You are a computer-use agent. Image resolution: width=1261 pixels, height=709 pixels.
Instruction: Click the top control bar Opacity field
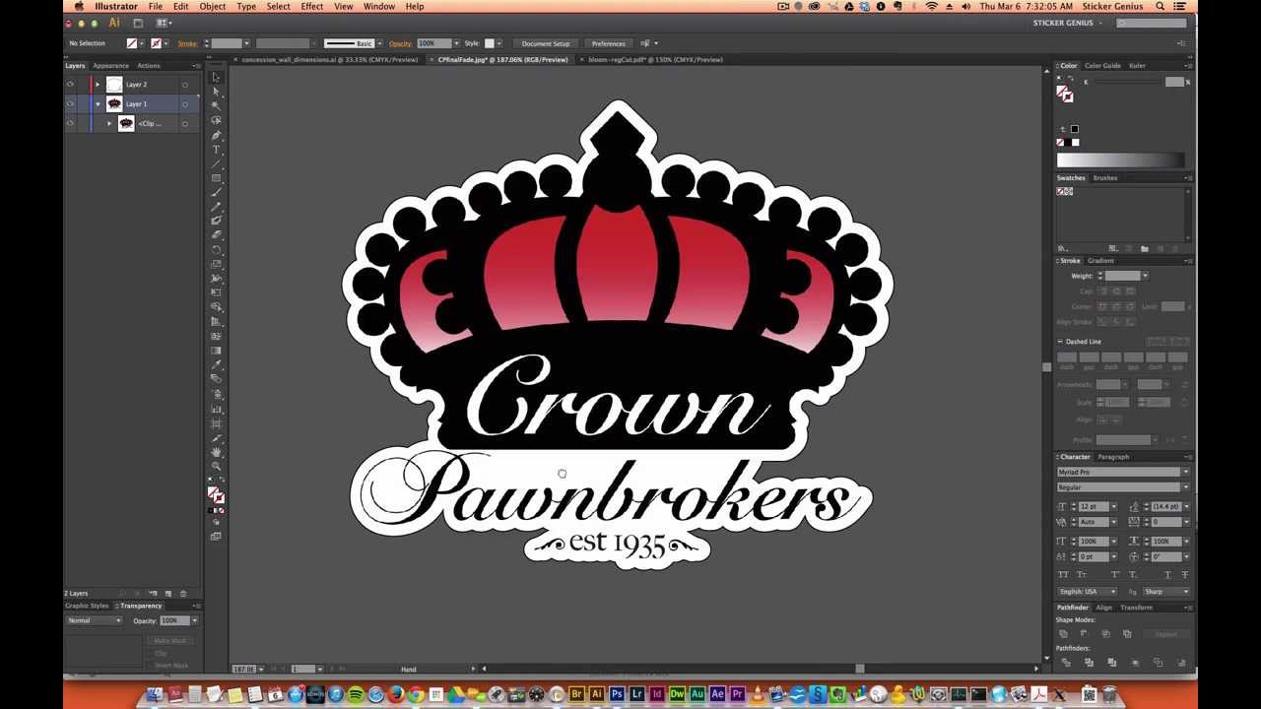(433, 43)
